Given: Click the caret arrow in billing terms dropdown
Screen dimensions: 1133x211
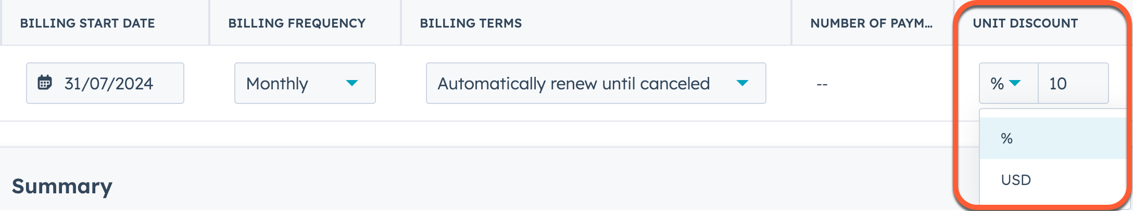Looking at the screenshot, I should [x=742, y=83].
